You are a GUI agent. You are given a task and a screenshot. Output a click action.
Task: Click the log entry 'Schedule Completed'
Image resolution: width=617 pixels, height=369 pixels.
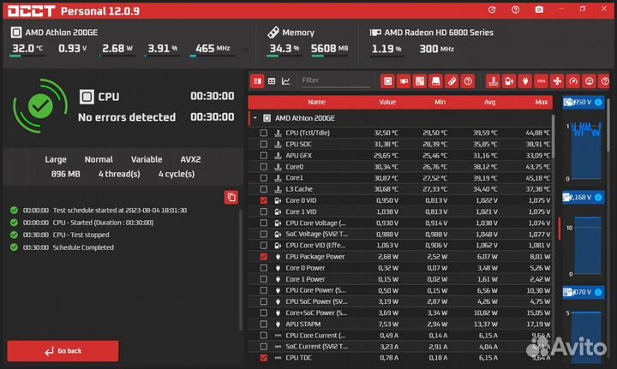coord(83,247)
